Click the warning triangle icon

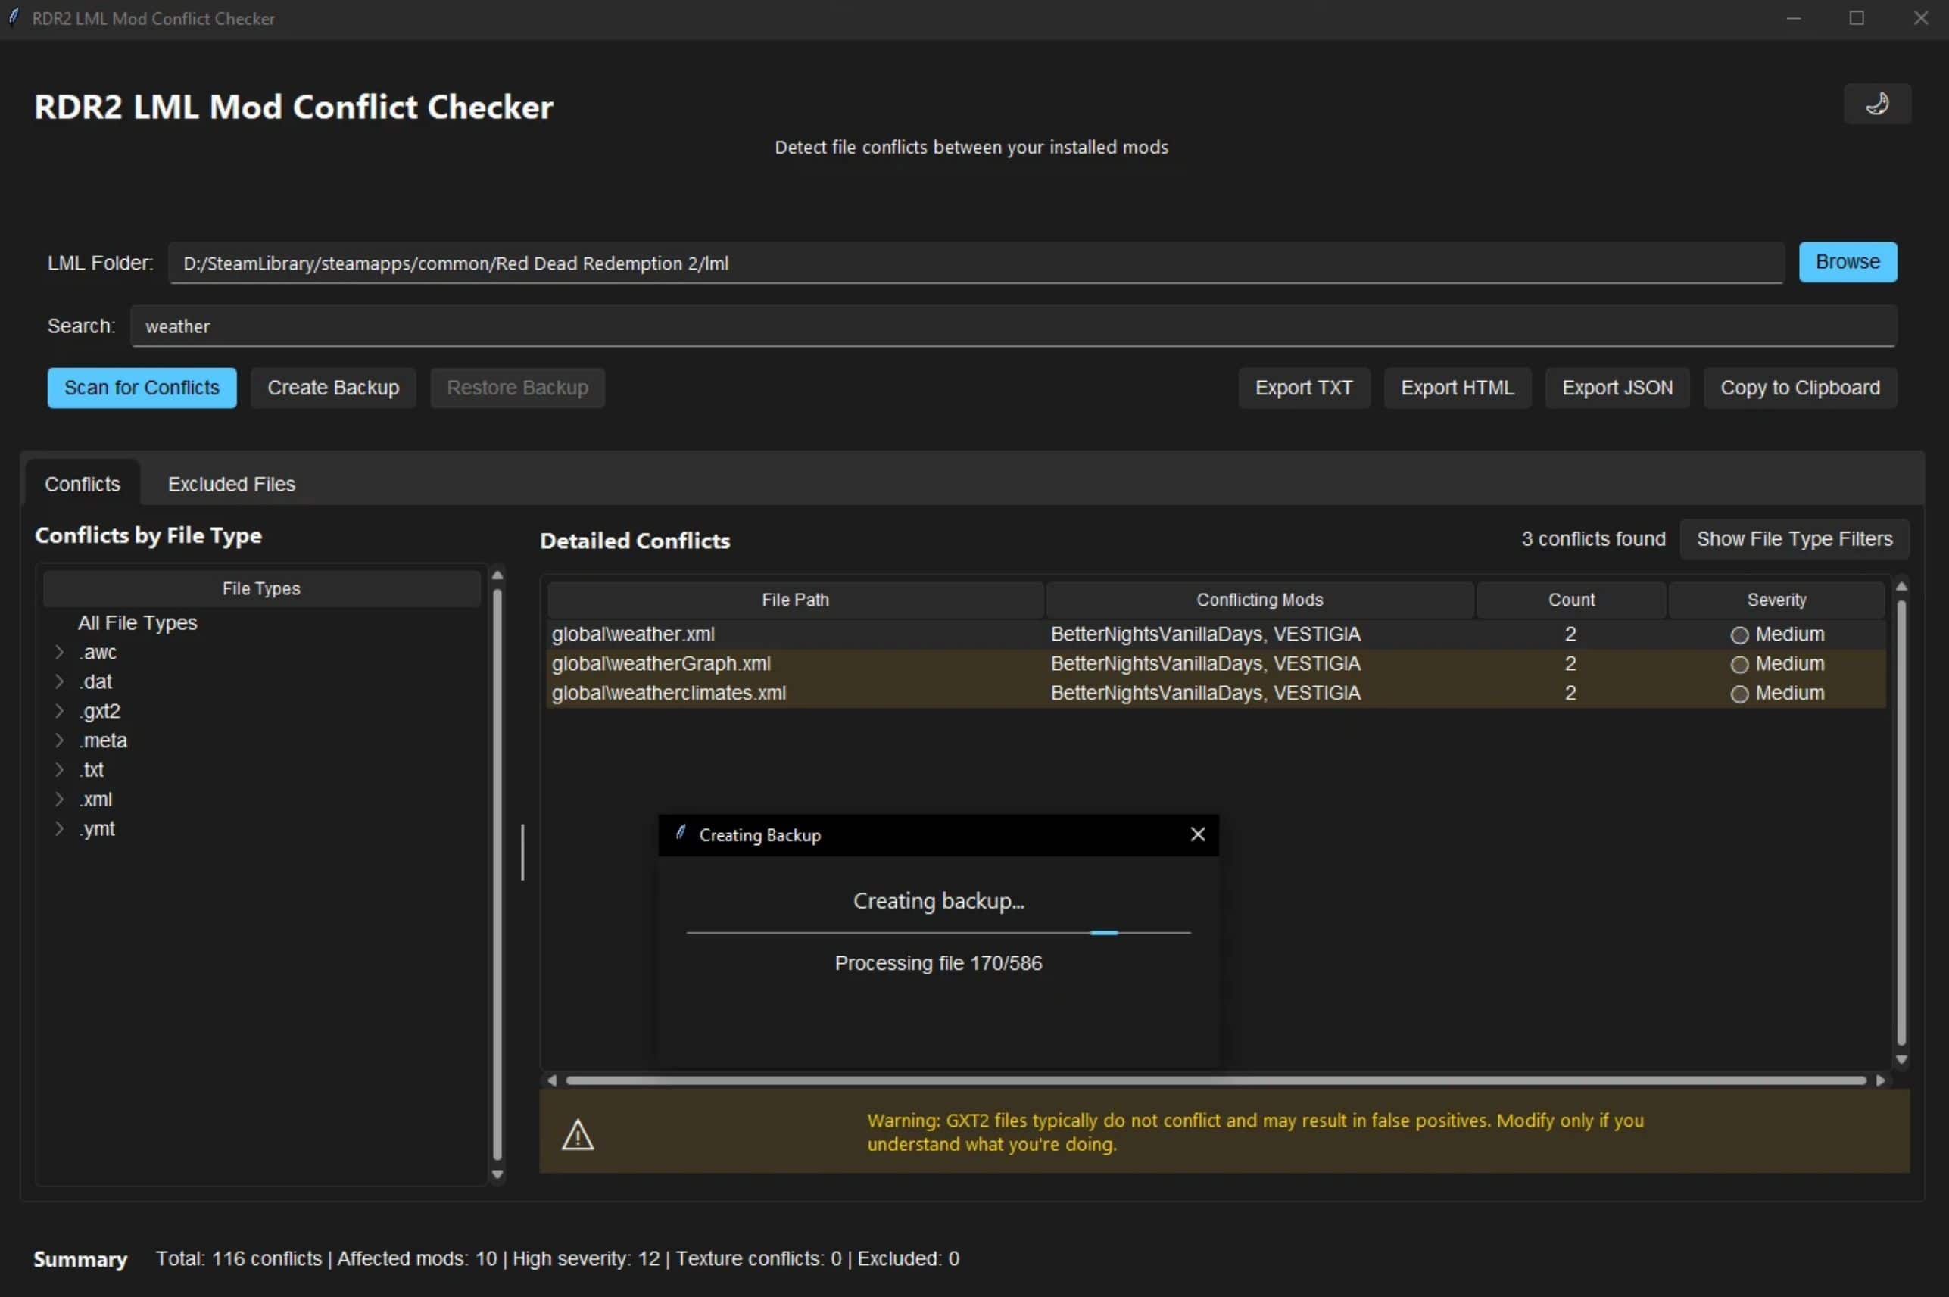click(x=578, y=1134)
